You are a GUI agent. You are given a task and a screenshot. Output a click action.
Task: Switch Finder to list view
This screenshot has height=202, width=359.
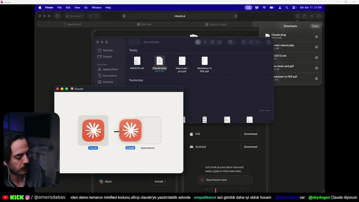pyautogui.click(x=205, y=42)
